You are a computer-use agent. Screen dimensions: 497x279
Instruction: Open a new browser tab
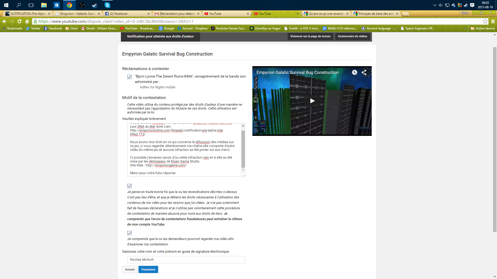[405, 14]
